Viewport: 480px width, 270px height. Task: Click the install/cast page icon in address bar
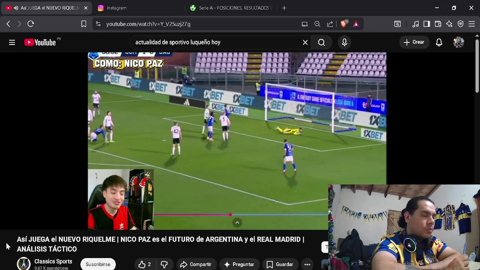[x=304, y=24]
